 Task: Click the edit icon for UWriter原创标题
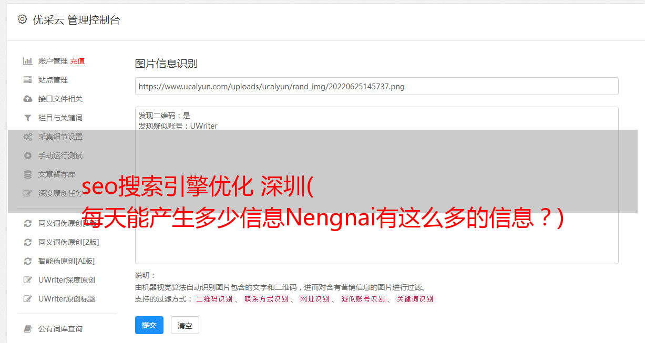coord(28,299)
